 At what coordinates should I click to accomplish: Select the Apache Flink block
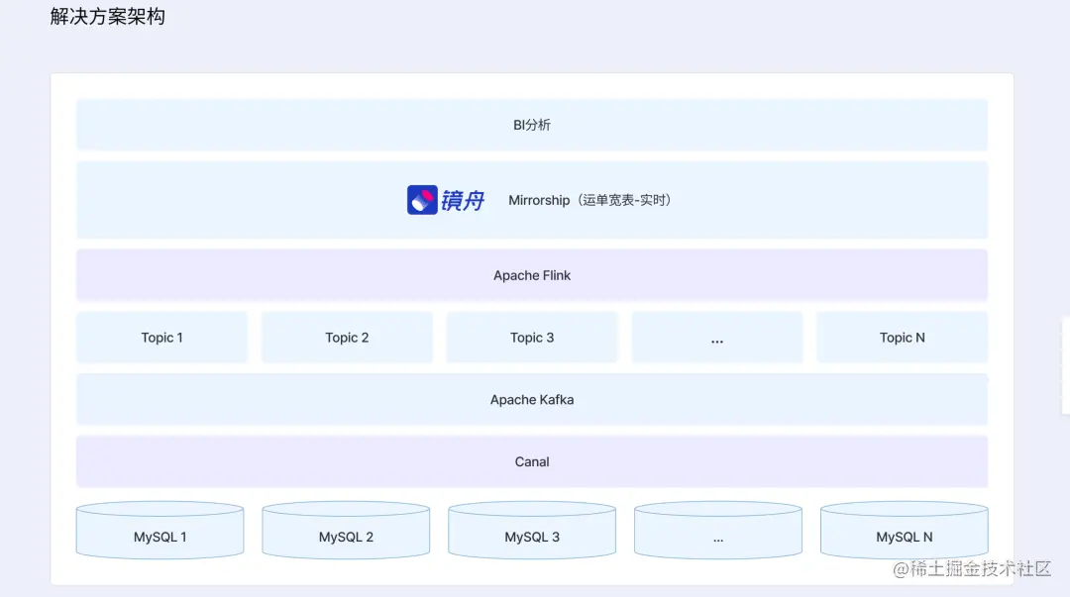(x=532, y=275)
